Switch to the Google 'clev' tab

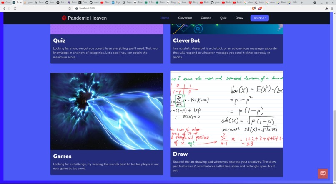pyautogui.click(x=249, y=3)
